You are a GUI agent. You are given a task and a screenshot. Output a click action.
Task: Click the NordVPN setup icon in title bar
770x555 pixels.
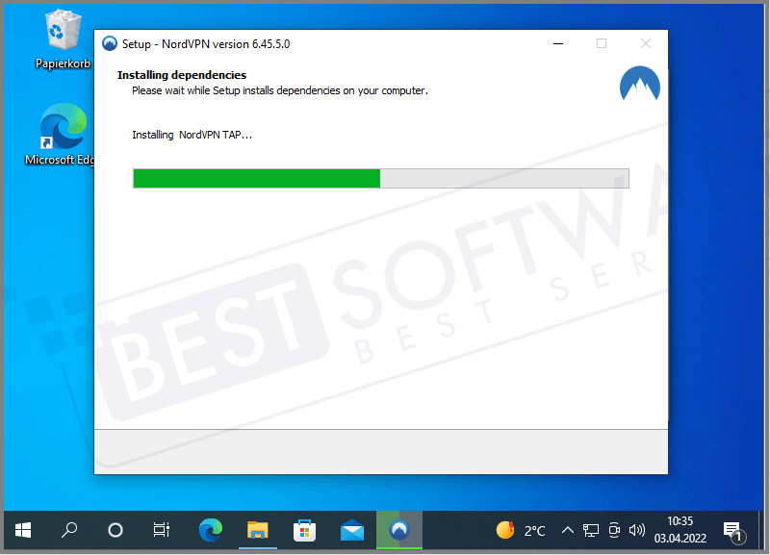tap(109, 44)
